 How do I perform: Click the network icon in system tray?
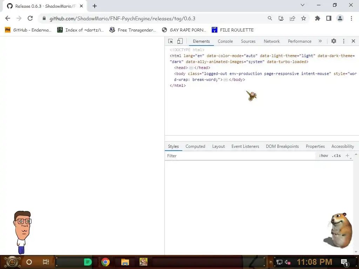(279, 262)
